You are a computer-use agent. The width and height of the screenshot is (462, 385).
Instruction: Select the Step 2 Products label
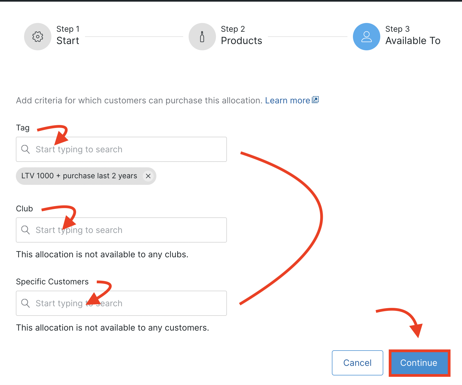click(x=241, y=40)
